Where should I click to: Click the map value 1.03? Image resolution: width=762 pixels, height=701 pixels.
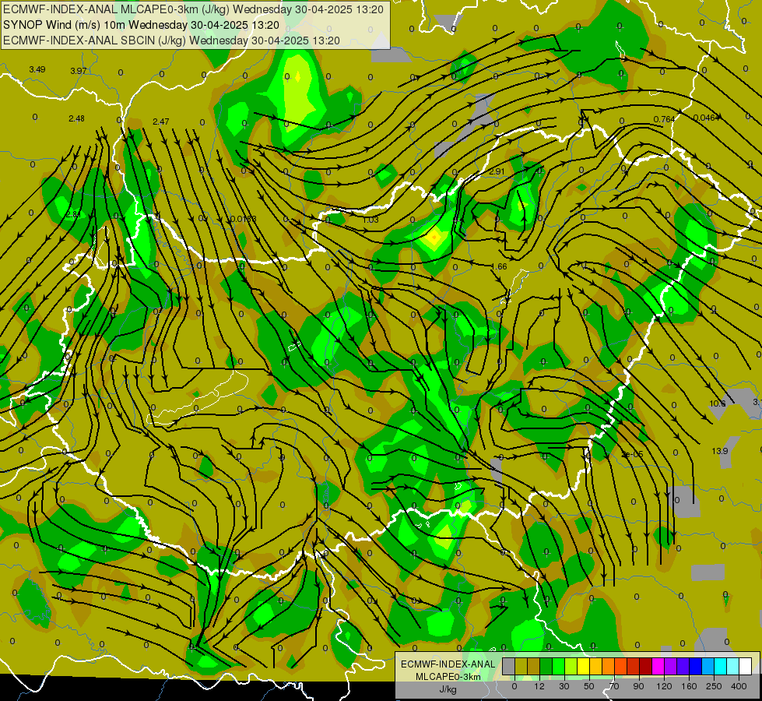(x=370, y=220)
